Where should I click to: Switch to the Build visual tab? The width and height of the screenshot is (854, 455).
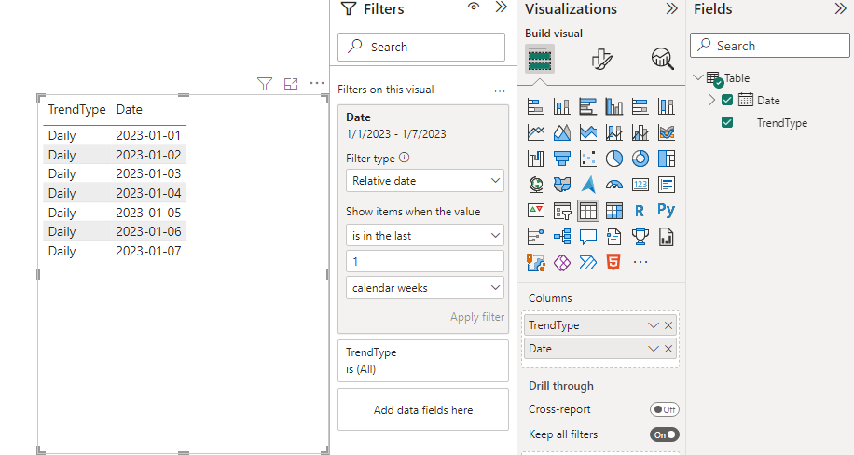(x=540, y=59)
